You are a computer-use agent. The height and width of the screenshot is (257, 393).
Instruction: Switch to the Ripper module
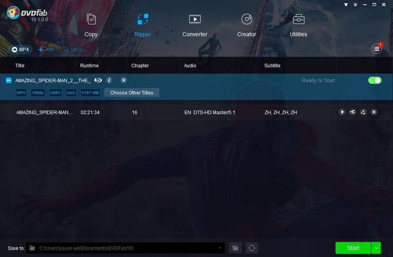tap(143, 25)
